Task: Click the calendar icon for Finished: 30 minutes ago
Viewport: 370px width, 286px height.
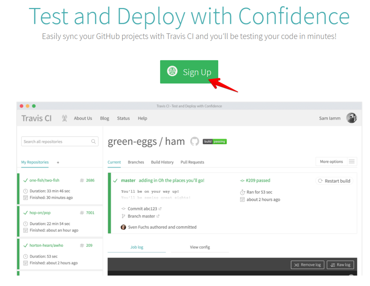Action: (26, 198)
